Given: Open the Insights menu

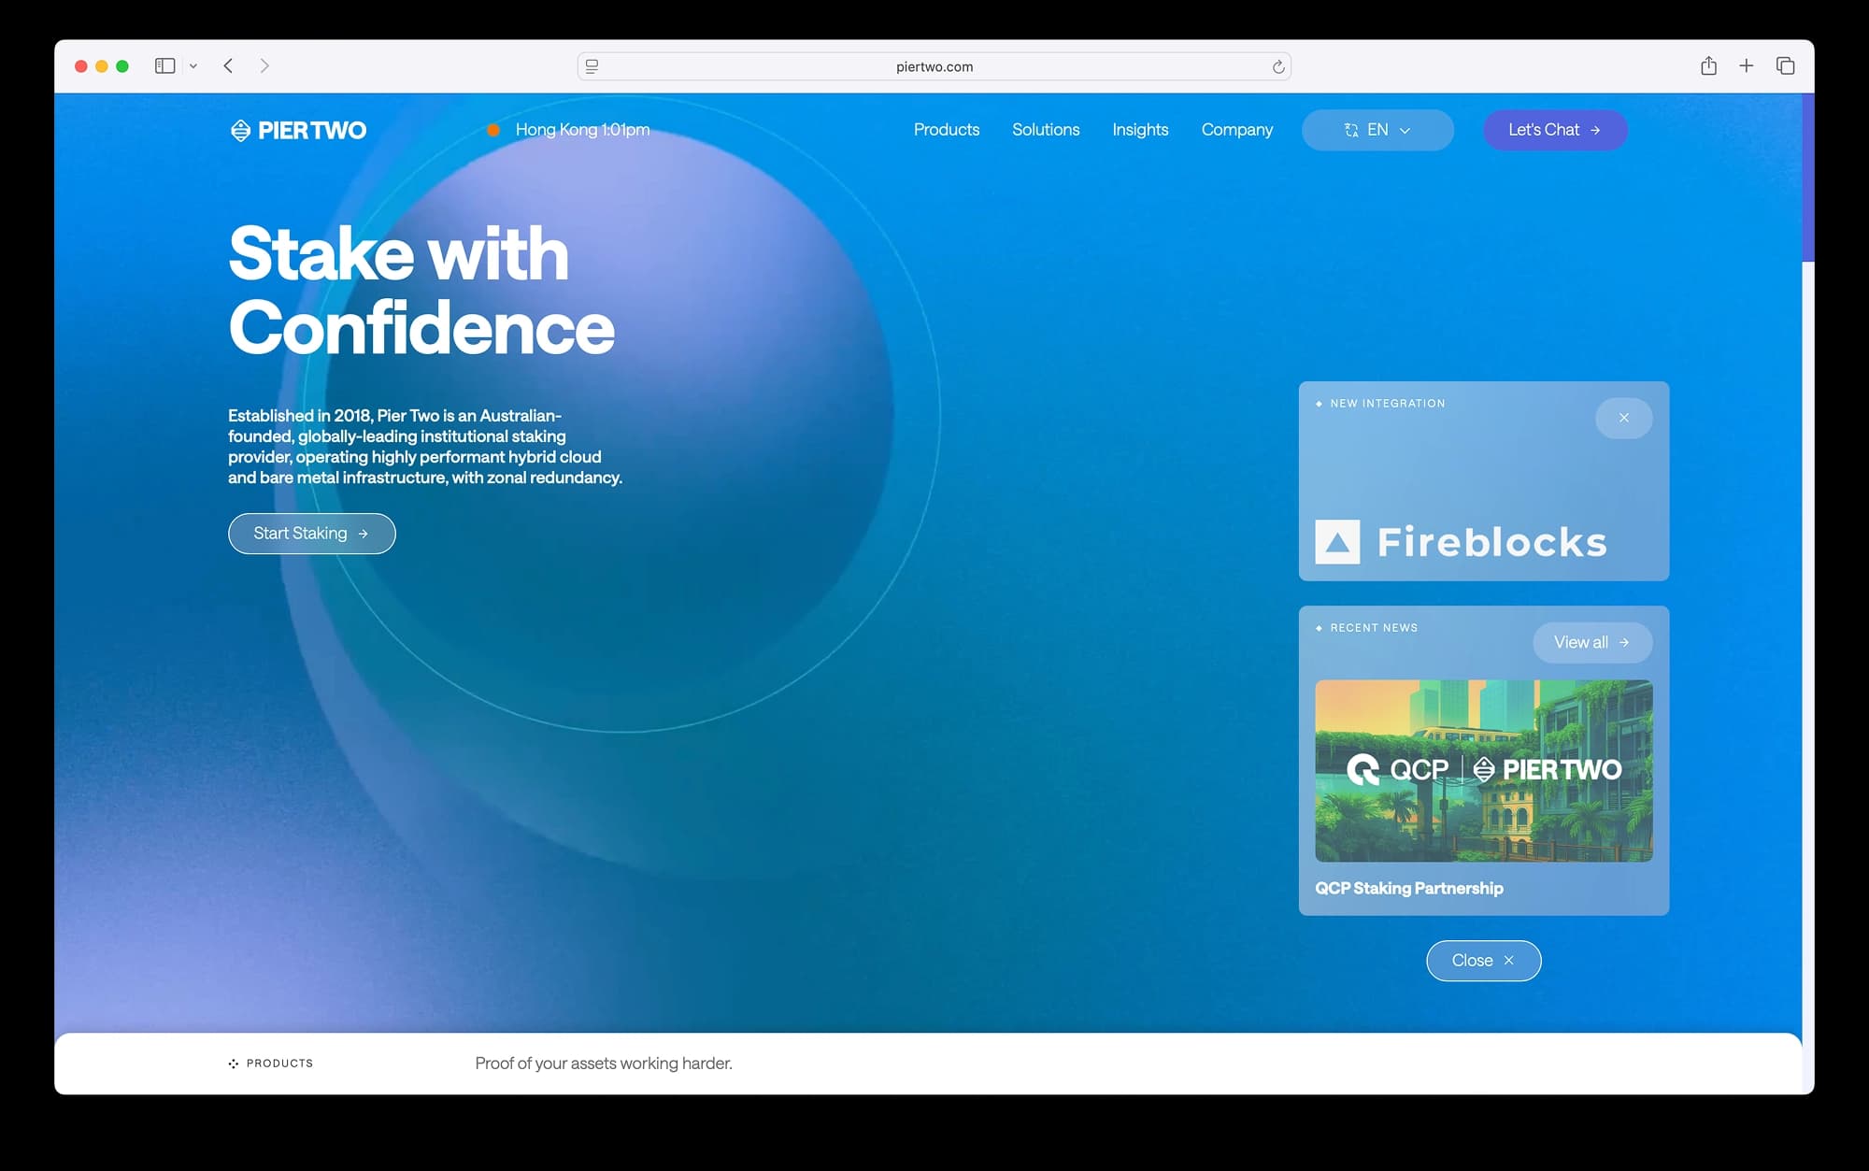Looking at the screenshot, I should pyautogui.click(x=1139, y=130).
